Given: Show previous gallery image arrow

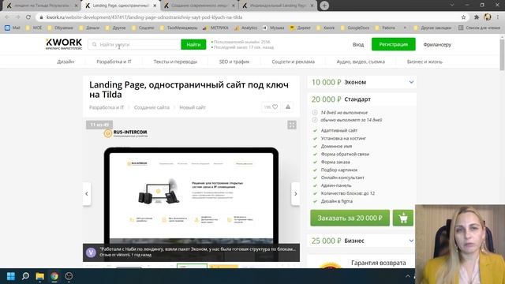Looking at the screenshot, I should (x=87, y=194).
